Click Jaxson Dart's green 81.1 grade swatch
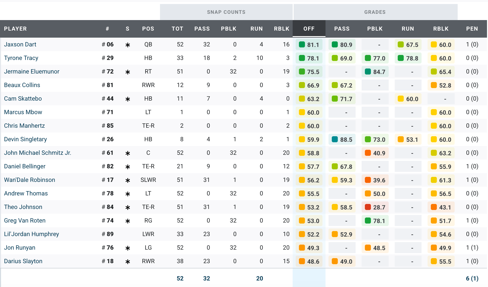This screenshot has height=287, width=488. click(302, 45)
